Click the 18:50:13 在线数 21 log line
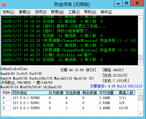Viewport: 146px width, 119px height. (53, 36)
